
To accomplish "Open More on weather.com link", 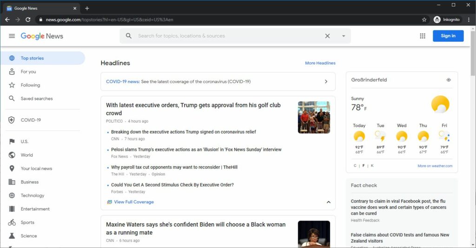I will pyautogui.click(x=435, y=166).
